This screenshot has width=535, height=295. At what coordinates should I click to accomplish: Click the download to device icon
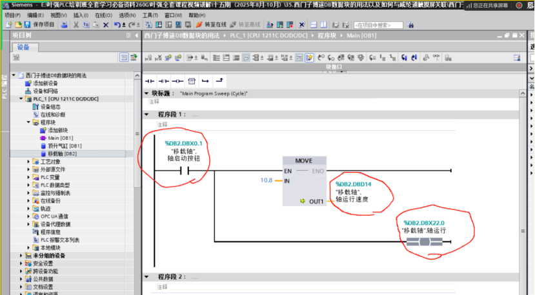159,25
